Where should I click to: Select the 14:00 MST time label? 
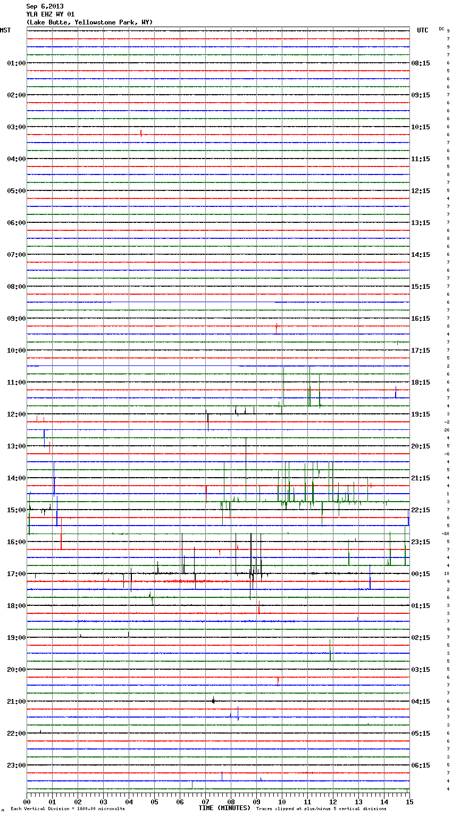[x=16, y=478]
